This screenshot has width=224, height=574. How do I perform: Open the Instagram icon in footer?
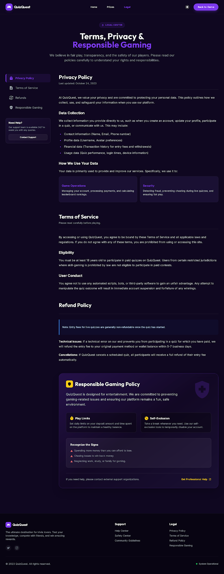coord(17,548)
